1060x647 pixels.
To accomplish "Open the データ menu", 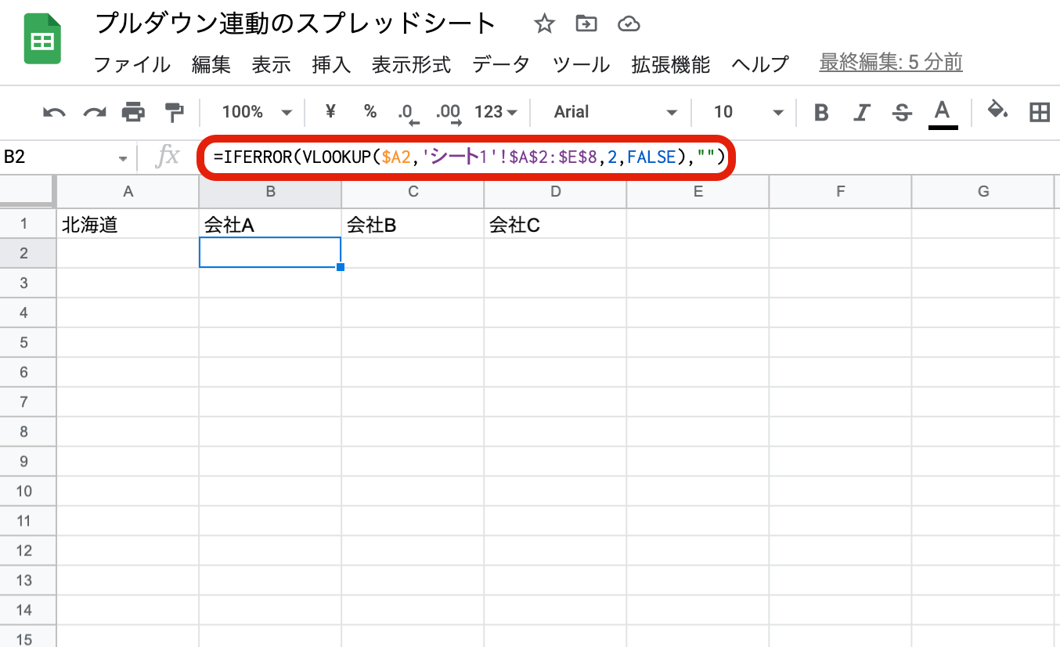I will [x=501, y=64].
